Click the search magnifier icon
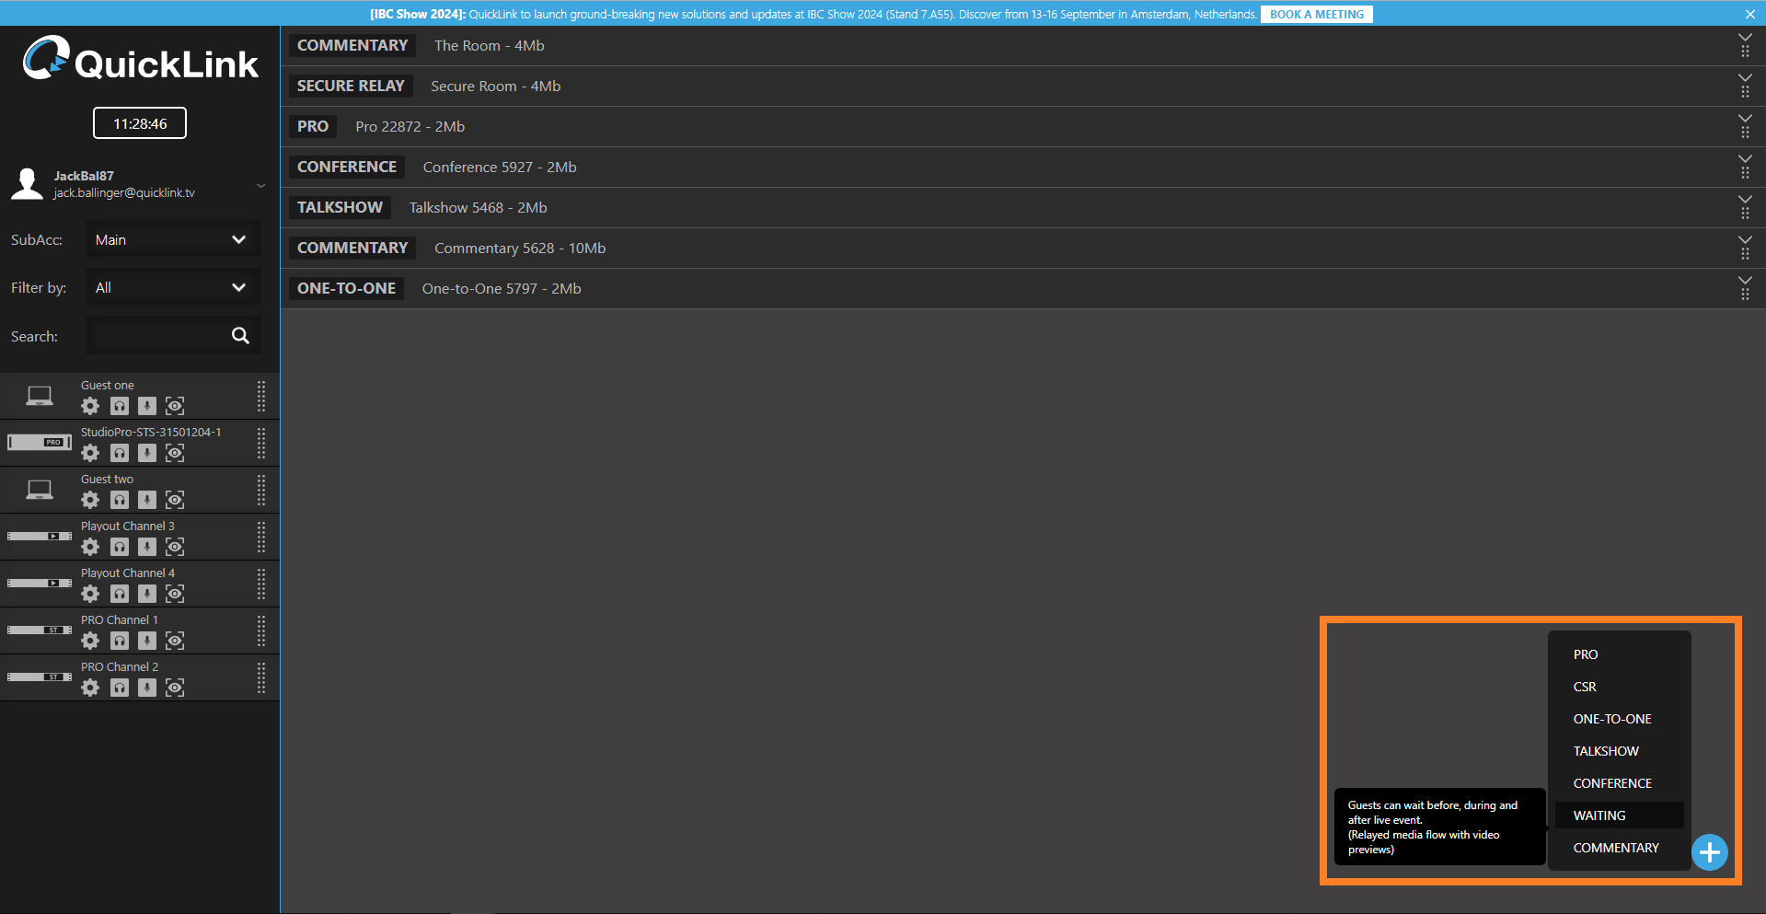Image resolution: width=1766 pixels, height=914 pixels. pos(240,336)
